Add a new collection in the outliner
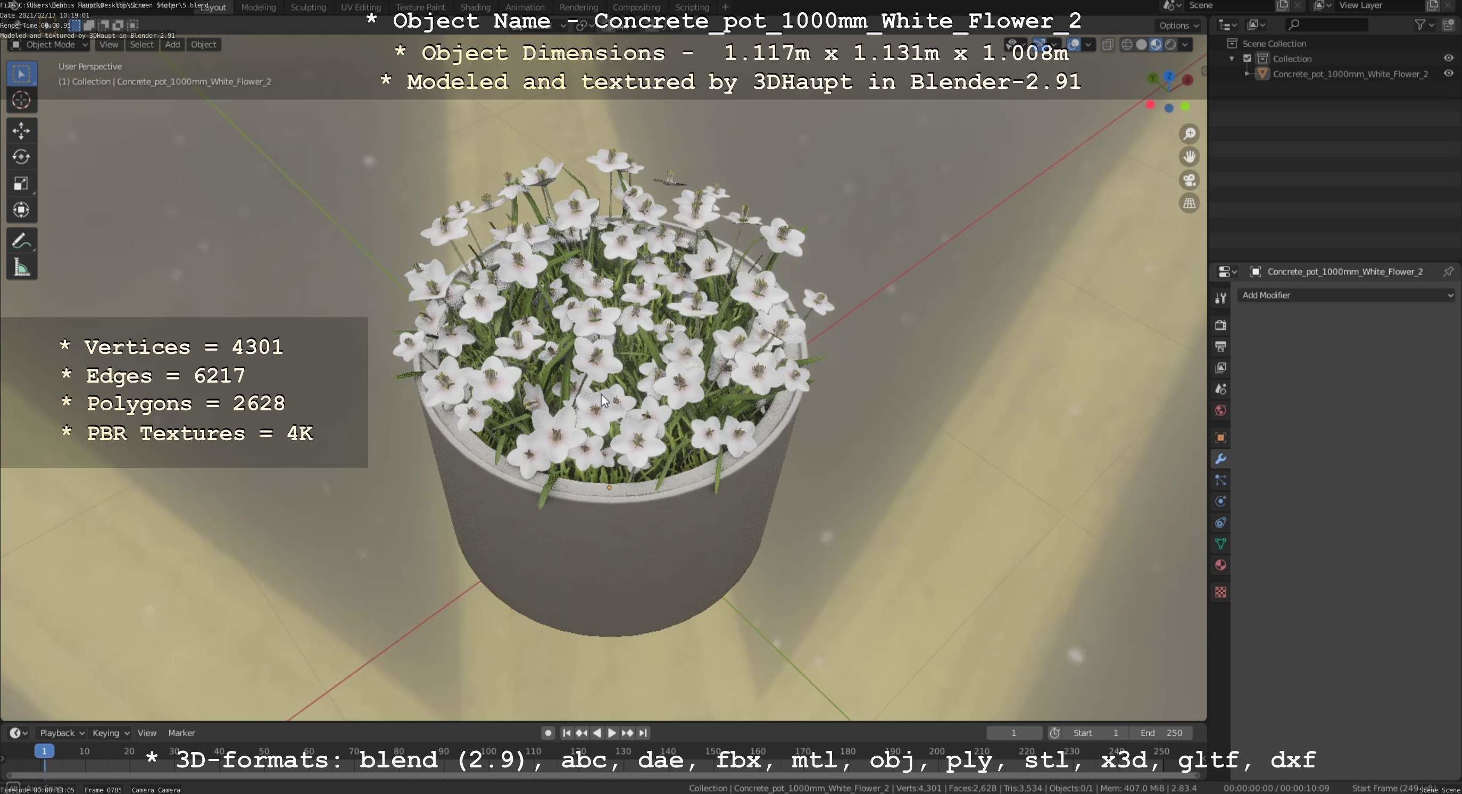The height and width of the screenshot is (794, 1462). point(1448,24)
